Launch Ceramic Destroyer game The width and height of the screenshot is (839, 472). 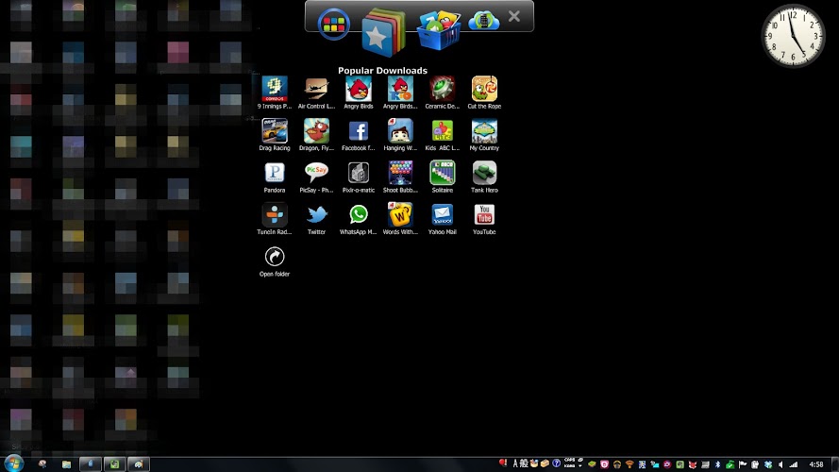[442, 93]
